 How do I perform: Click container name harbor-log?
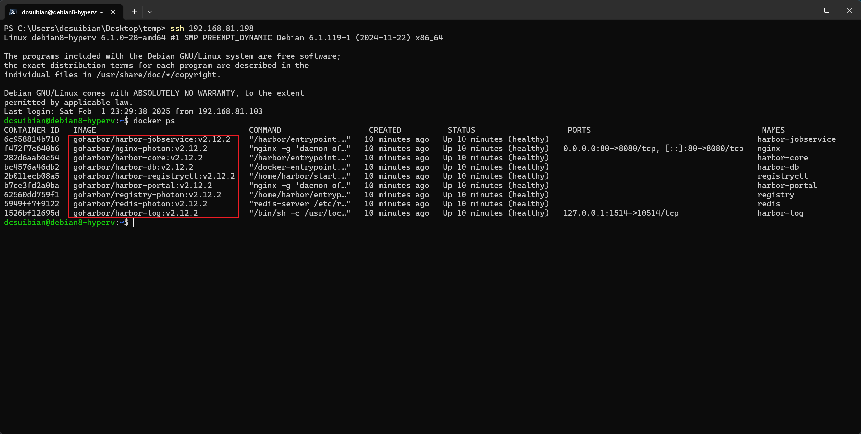point(780,213)
